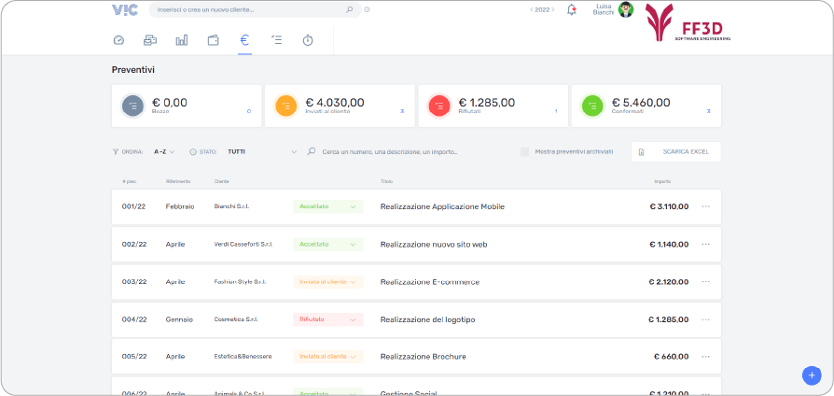The width and height of the screenshot is (834, 396).
Task: Go to next year with right chevron
Action: click(552, 9)
